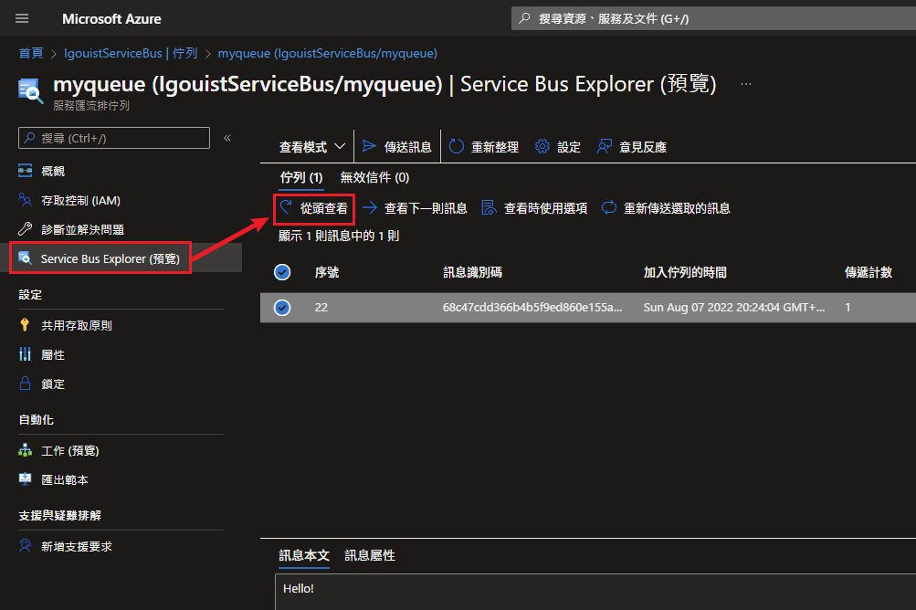Viewport: 916px width, 610px height.
Task: Open myqueue breadcrumb link
Action: pyautogui.click(x=328, y=53)
